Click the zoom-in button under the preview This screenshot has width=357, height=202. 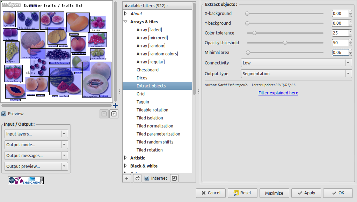(114, 114)
